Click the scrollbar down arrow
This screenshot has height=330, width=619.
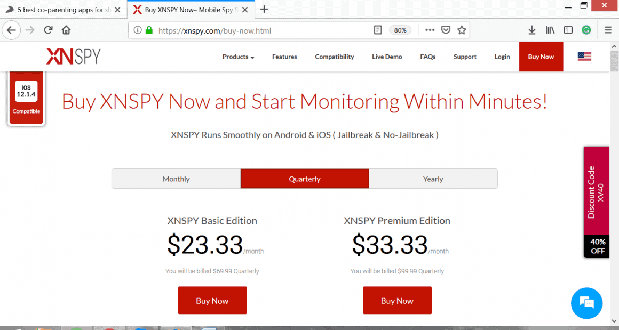[x=614, y=321]
